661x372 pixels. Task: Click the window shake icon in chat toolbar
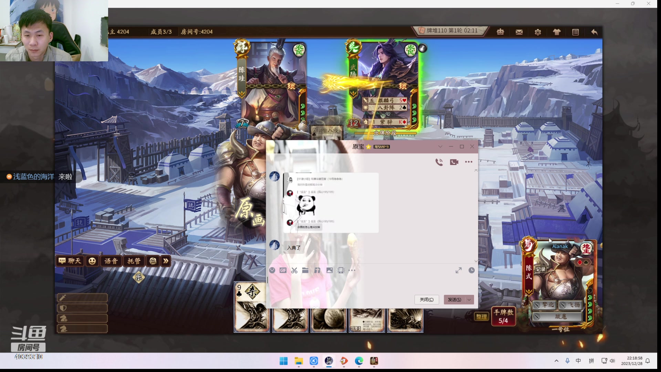click(341, 270)
